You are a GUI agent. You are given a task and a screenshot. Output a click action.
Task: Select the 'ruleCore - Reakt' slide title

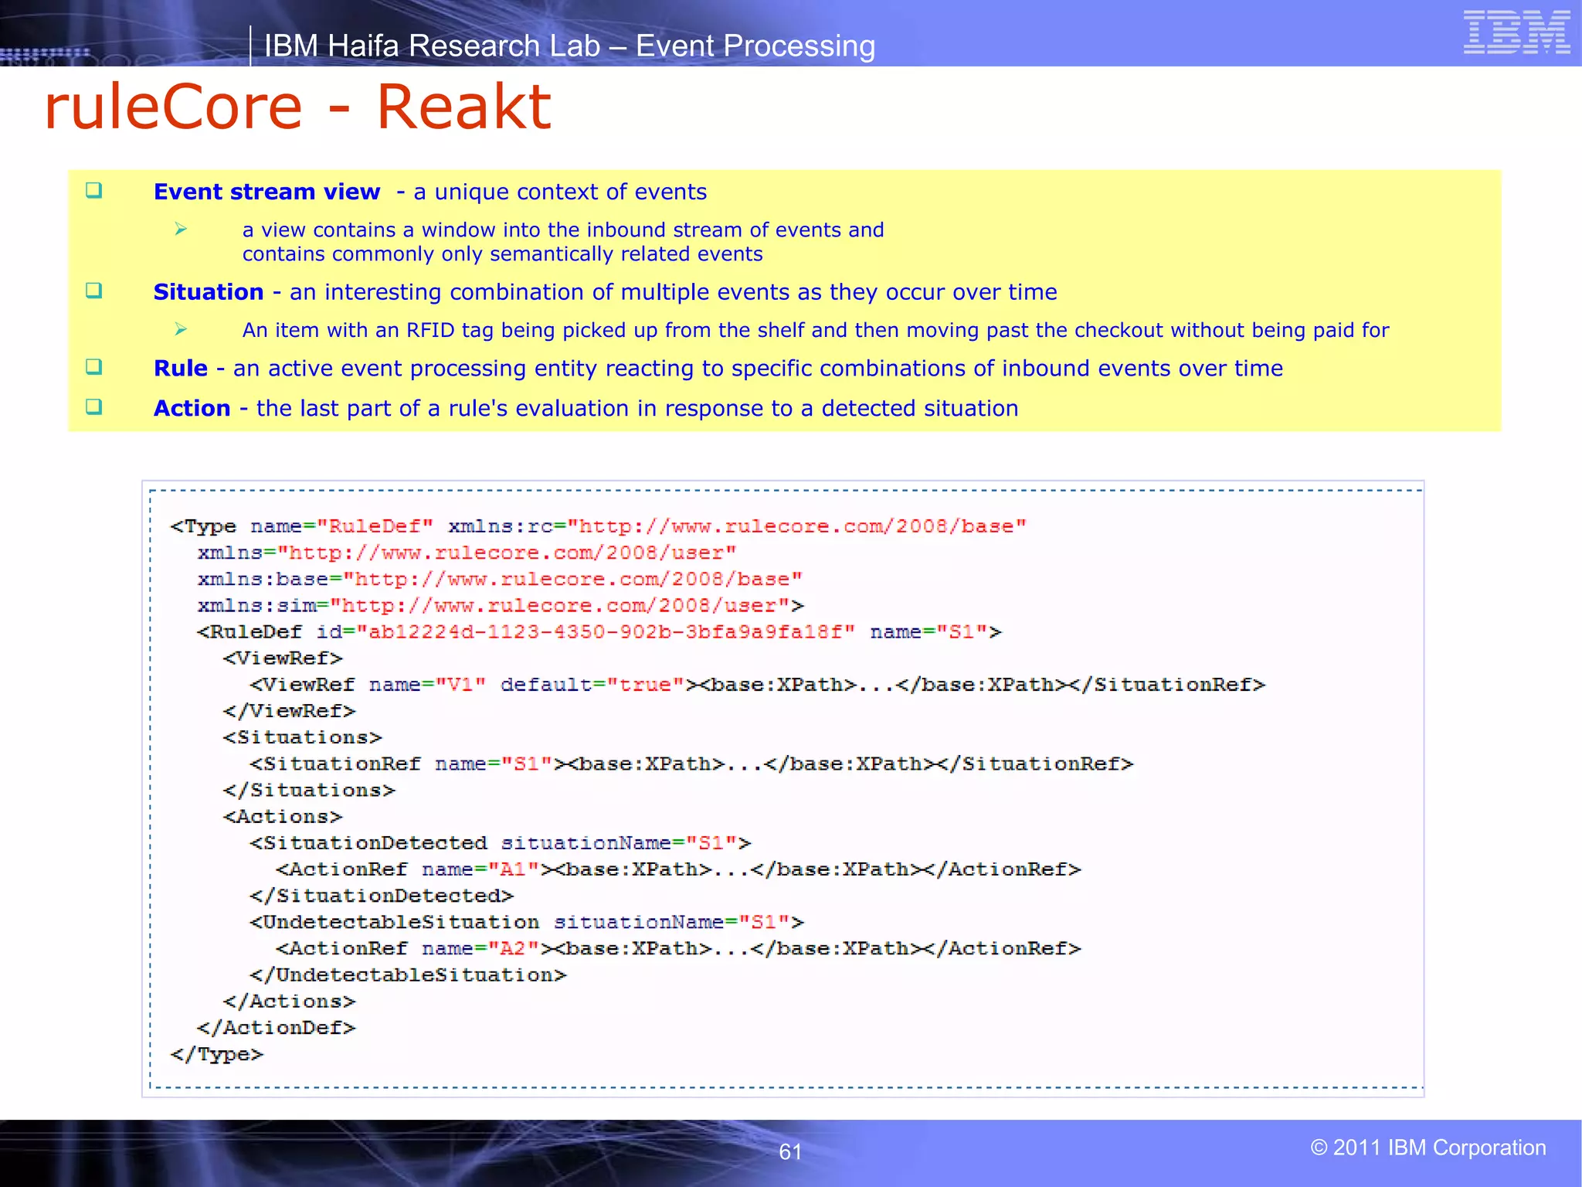(x=298, y=107)
